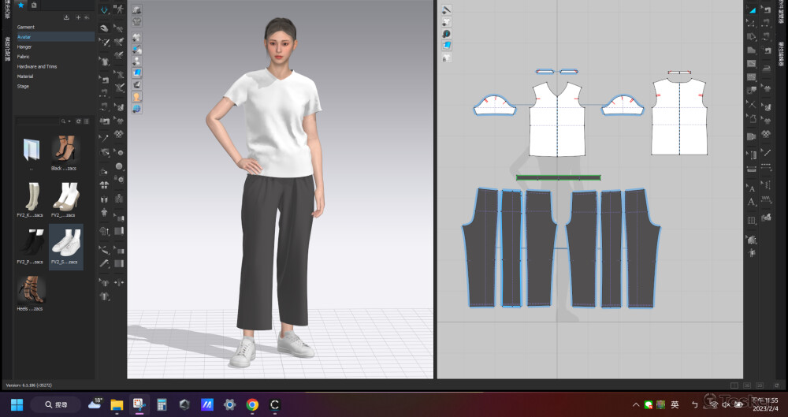Click the Simulate arrow icon in 3D toolbar
The height and width of the screenshot is (417, 788).
pyautogui.click(x=104, y=10)
